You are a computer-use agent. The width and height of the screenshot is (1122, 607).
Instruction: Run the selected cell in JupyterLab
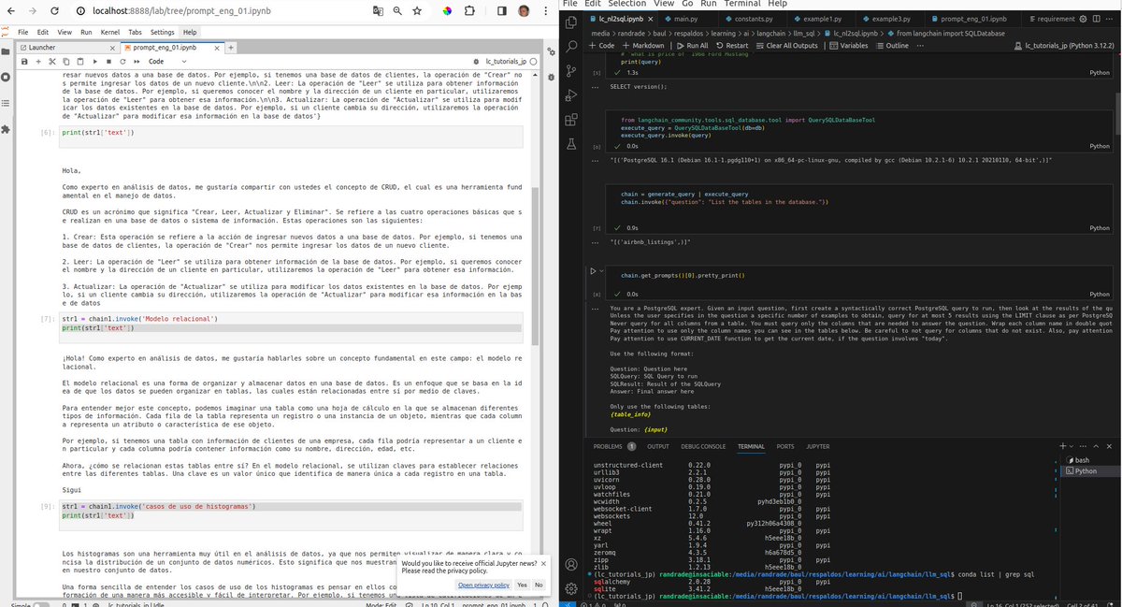pos(94,61)
